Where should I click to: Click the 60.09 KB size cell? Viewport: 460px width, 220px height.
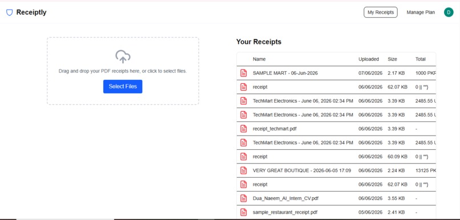pyautogui.click(x=397, y=156)
